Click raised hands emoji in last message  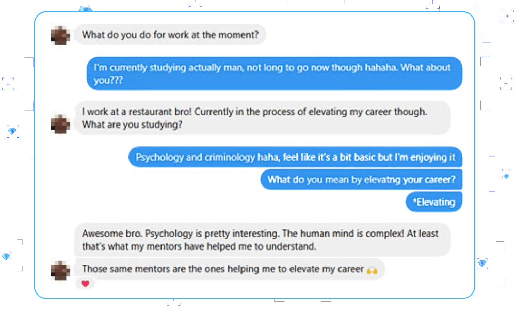click(x=371, y=269)
